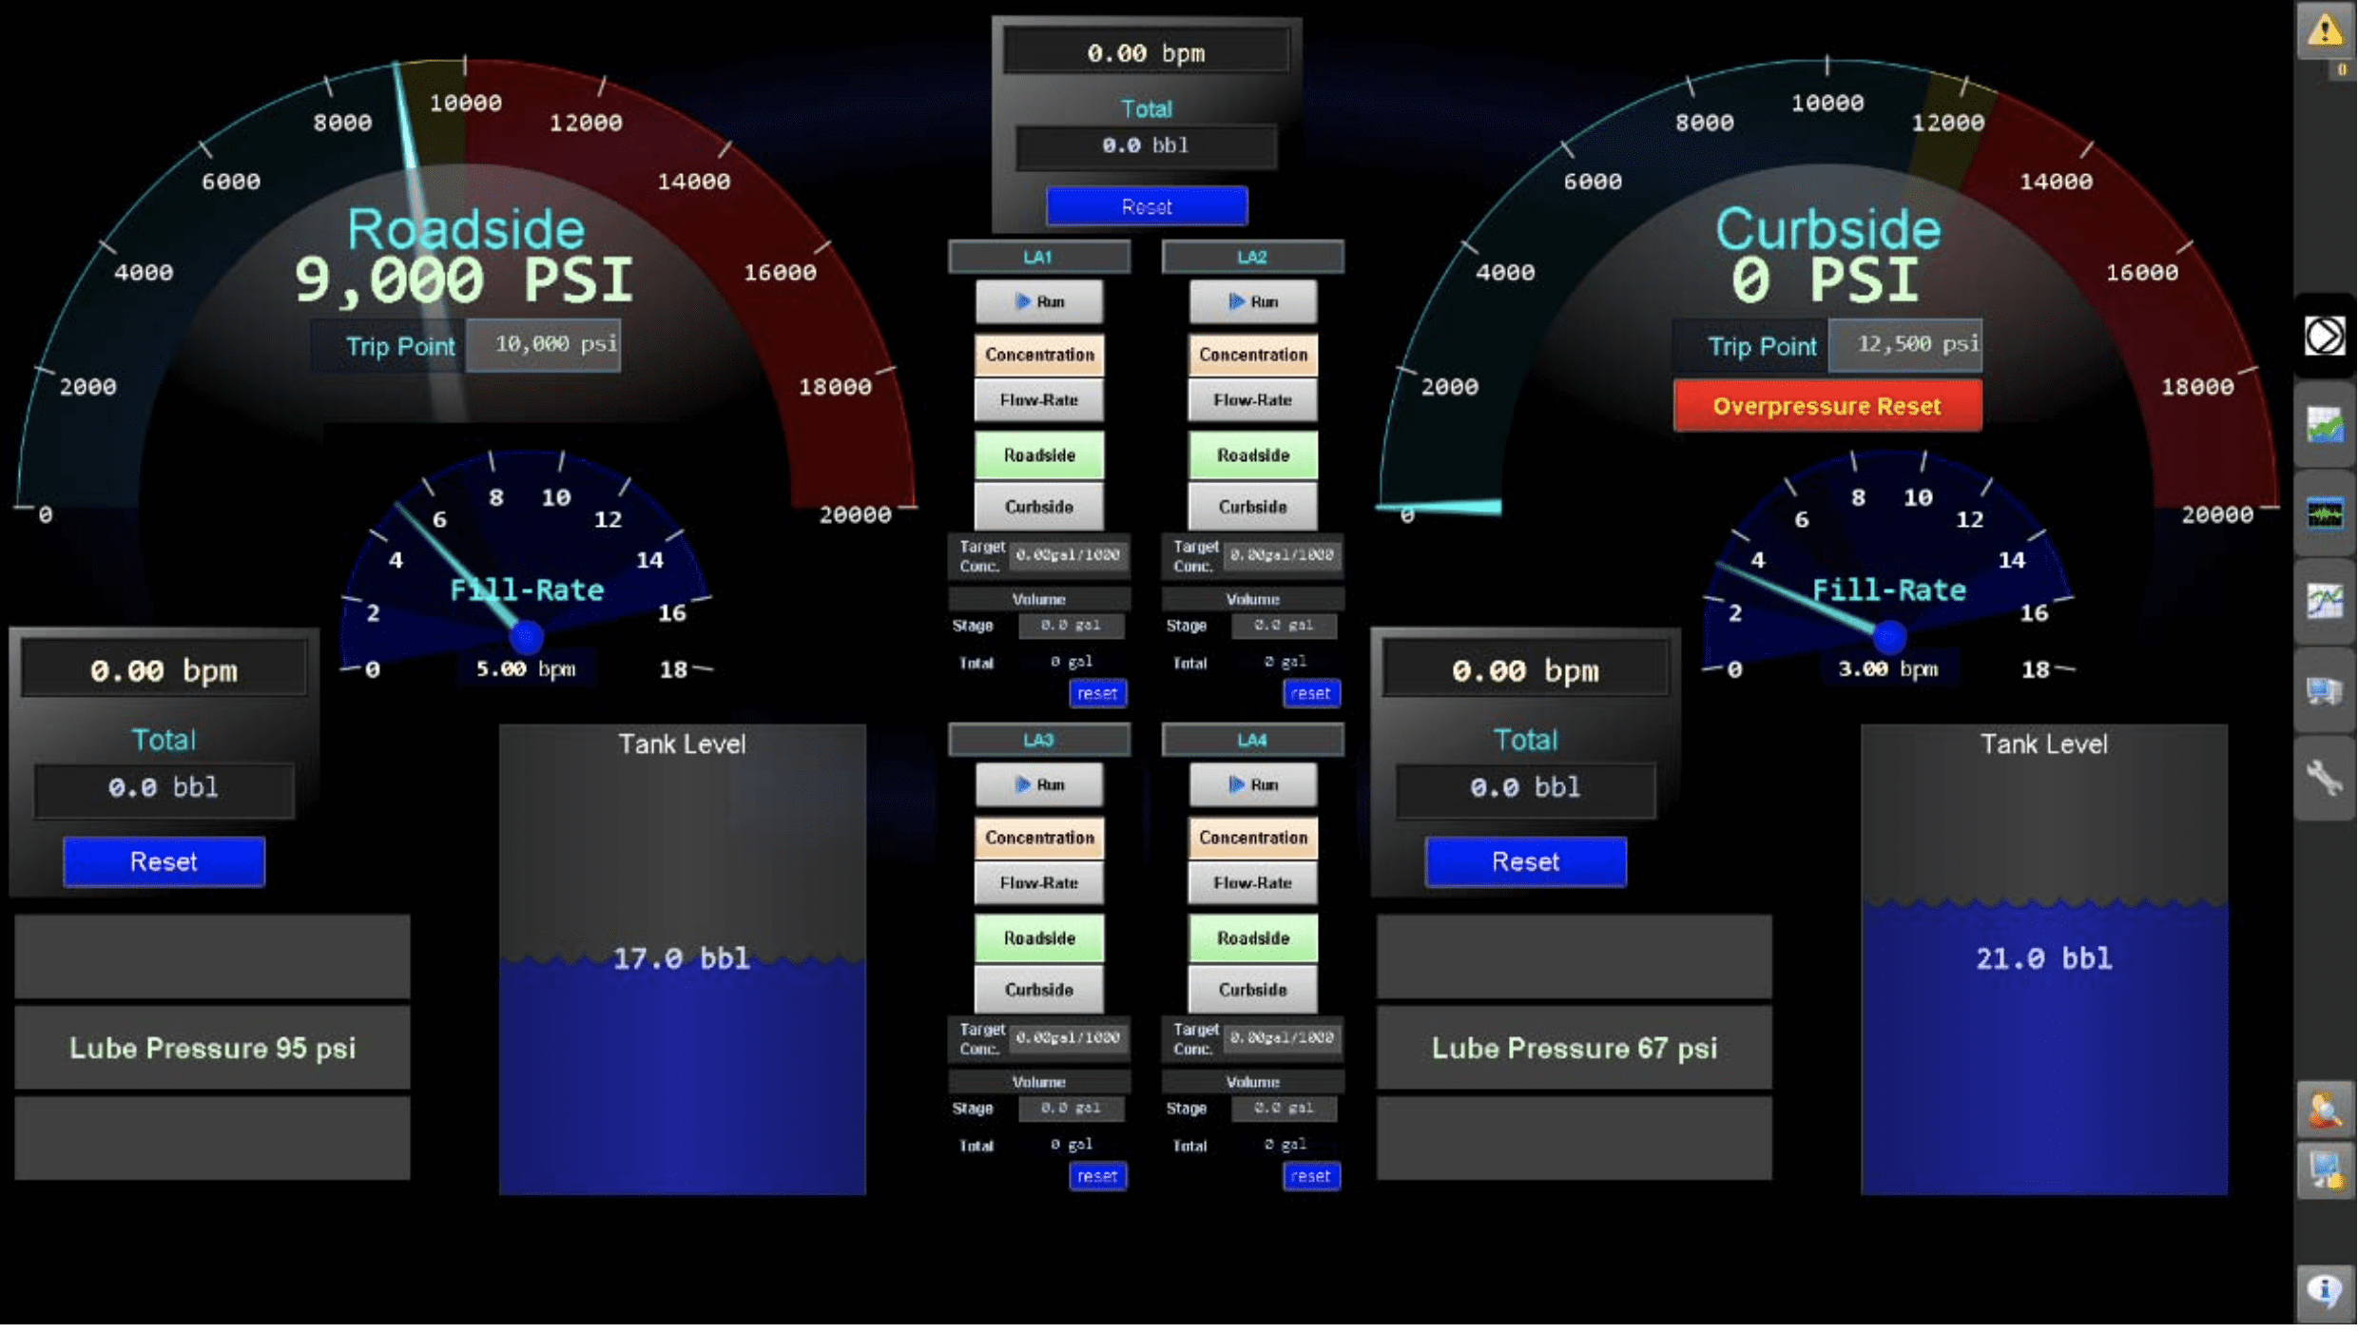Edit Roadside trip point 10,000 psi field
Screen dimensions: 2358x1333
(x=544, y=345)
